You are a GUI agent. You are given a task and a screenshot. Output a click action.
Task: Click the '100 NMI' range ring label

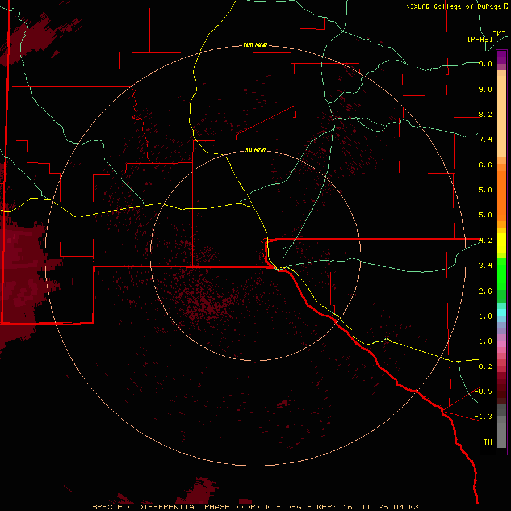[255, 45]
